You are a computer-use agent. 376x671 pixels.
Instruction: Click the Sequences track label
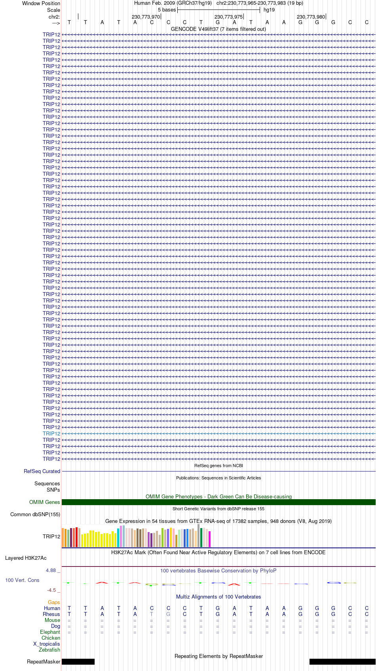(47, 483)
